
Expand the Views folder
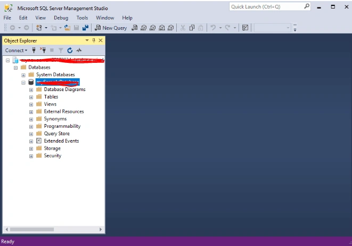(31, 104)
